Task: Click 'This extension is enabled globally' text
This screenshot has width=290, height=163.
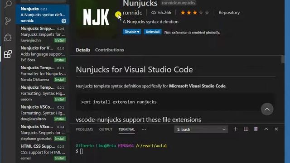Action: click(x=192, y=32)
